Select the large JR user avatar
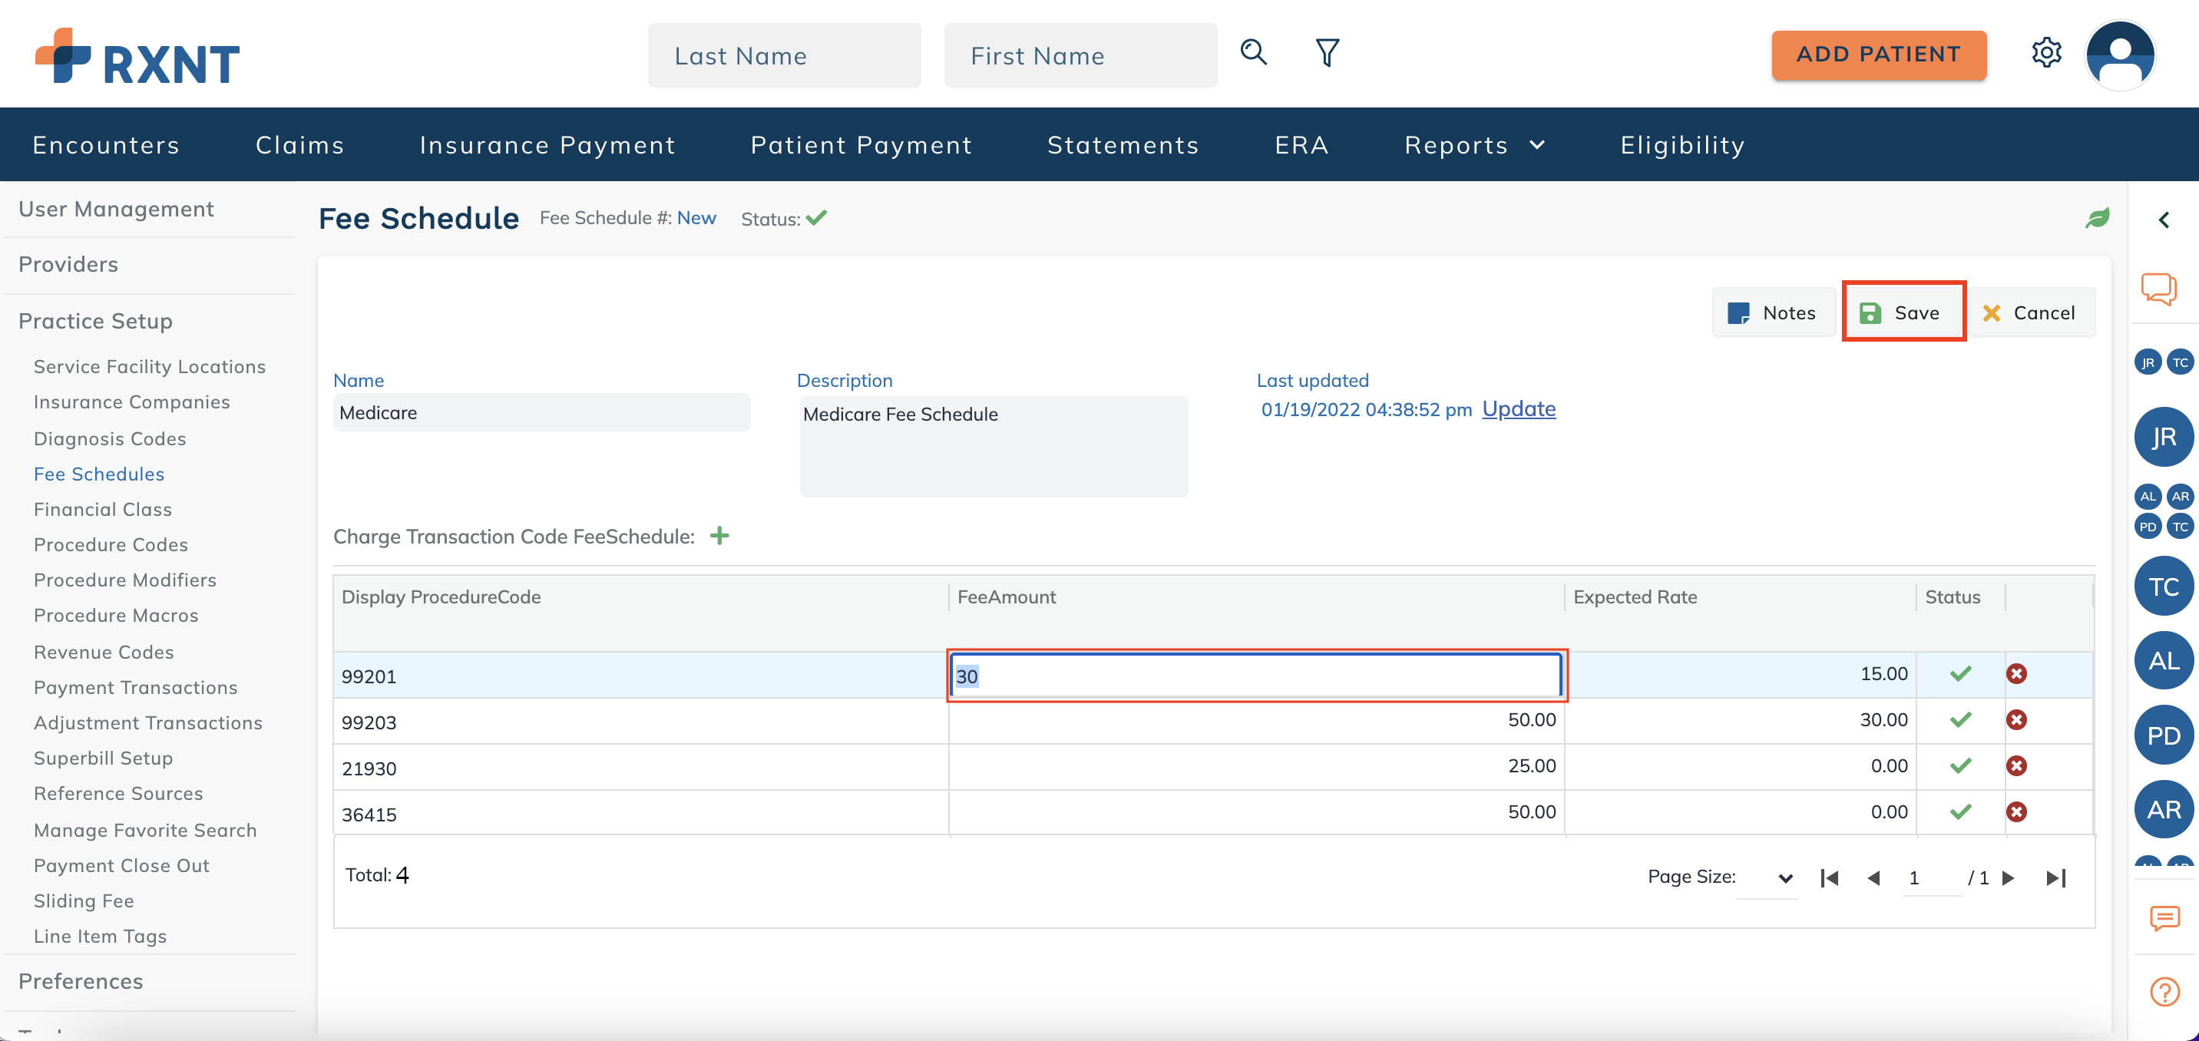Image resolution: width=2199 pixels, height=1041 pixels. click(2164, 437)
